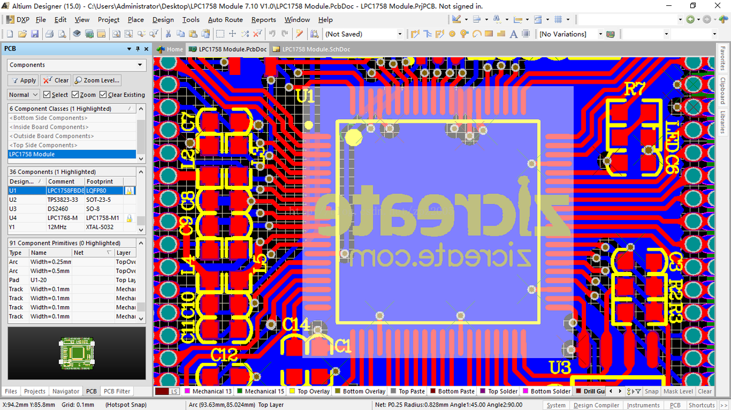Select the Pad U1-20 primitive row

click(x=72, y=280)
